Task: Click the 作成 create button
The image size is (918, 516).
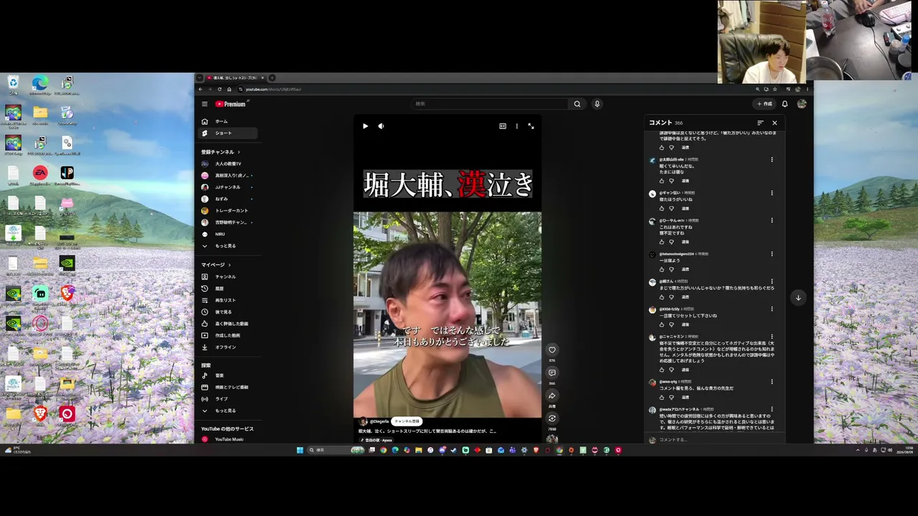Action: click(x=765, y=104)
